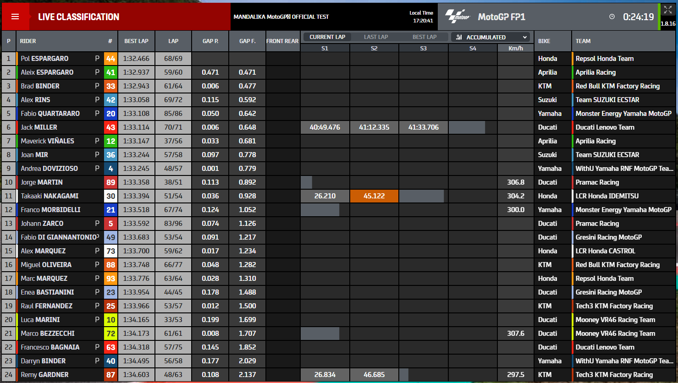This screenshot has width=678, height=383.
Task: Click the dropdown chevron next to ACCUMULATED
Action: pos(524,37)
